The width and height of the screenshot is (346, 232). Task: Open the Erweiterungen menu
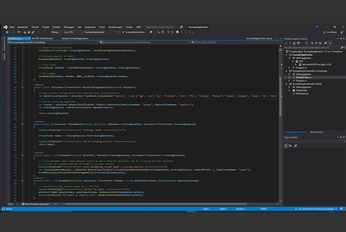coord(115,27)
